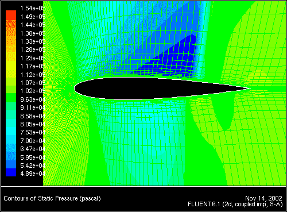287x212 pixels.
Task: Select the 5.42e+04 pressure label
Action: 33,165
